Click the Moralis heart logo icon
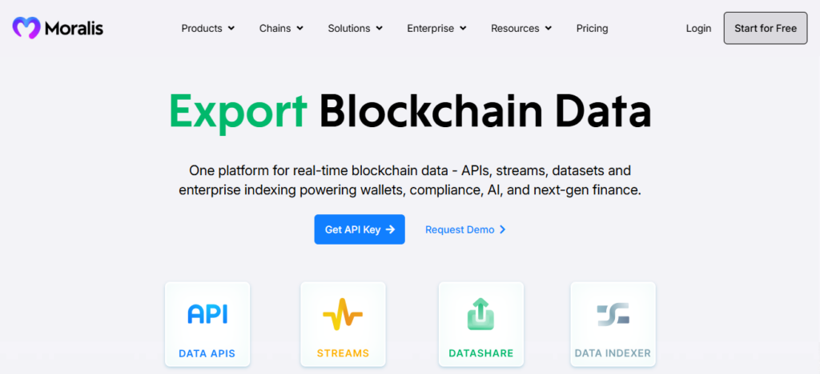Screen dimensions: 820x374 point(26,28)
